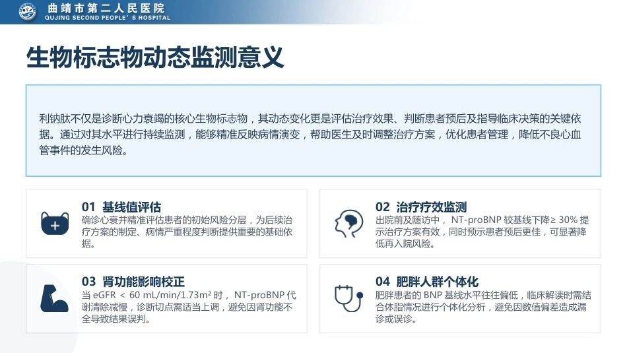Viewport: 627px width, 353px height.
Task: Select the slide title 生物标志物动态监测意义
Action: pyautogui.click(x=155, y=57)
